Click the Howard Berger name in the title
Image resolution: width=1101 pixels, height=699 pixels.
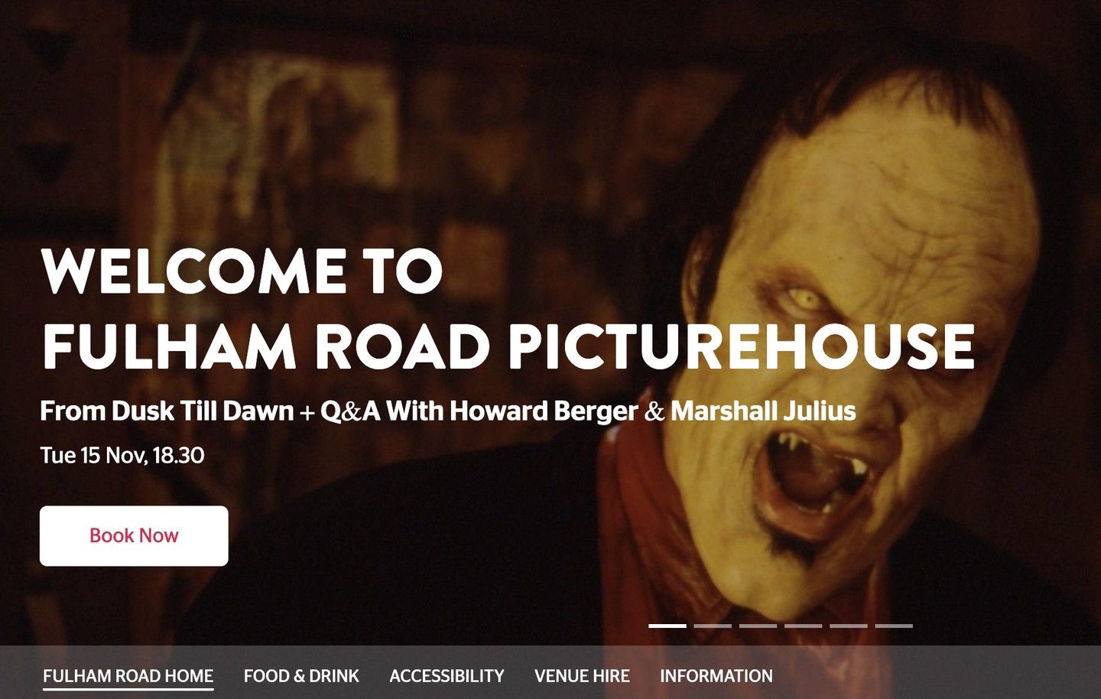pyautogui.click(x=544, y=411)
